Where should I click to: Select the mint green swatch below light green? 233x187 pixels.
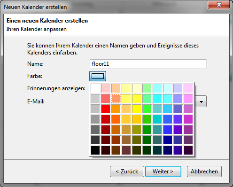[x=147, y=99]
